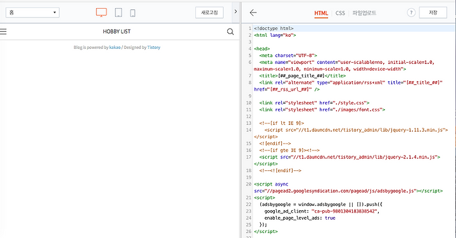
Task: Click line number 26 in gutter
Action: [248, 232]
